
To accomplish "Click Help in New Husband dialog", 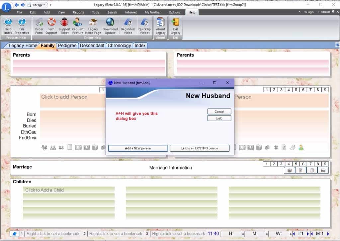I will point(219,118).
